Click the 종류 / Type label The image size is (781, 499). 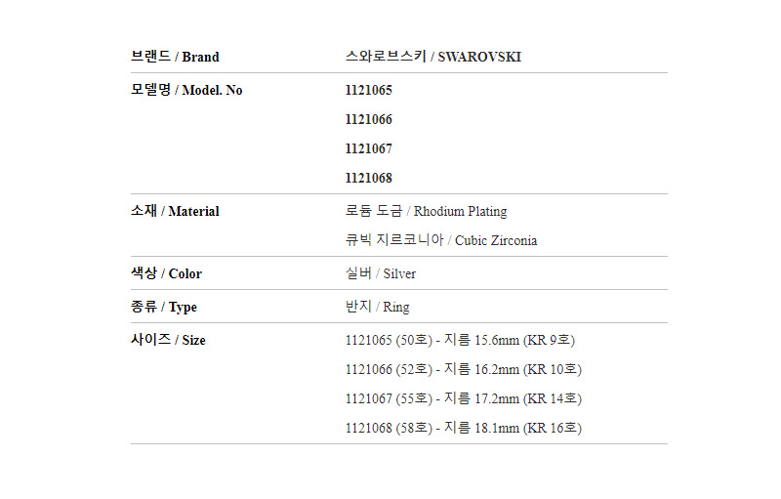pos(163,307)
